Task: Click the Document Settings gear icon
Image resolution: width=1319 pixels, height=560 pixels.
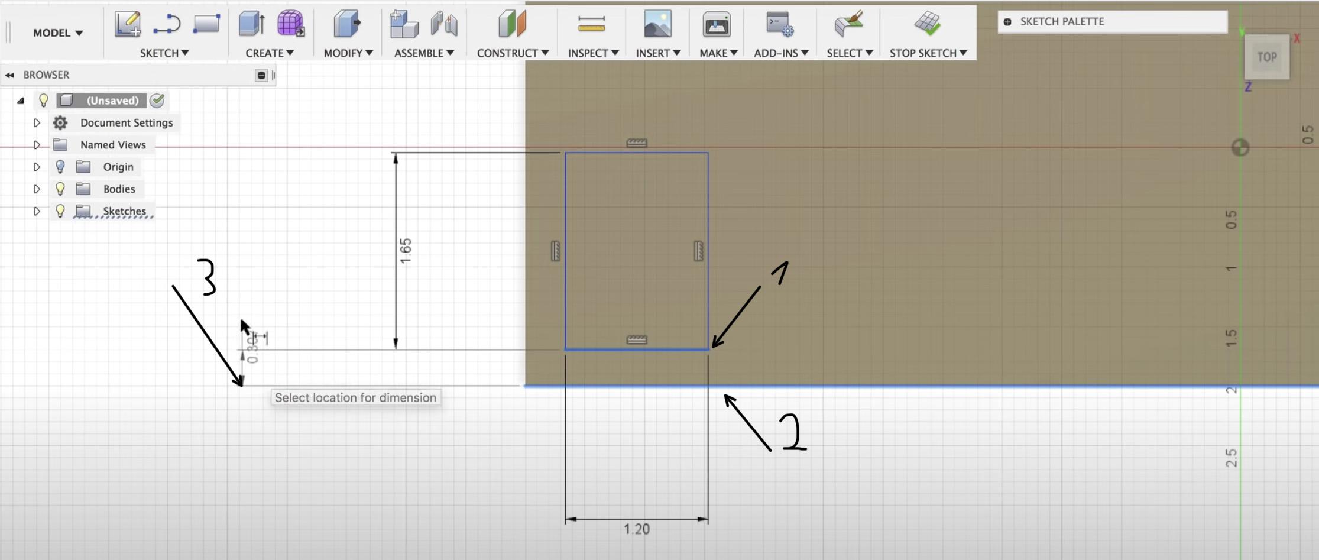Action: [x=60, y=122]
